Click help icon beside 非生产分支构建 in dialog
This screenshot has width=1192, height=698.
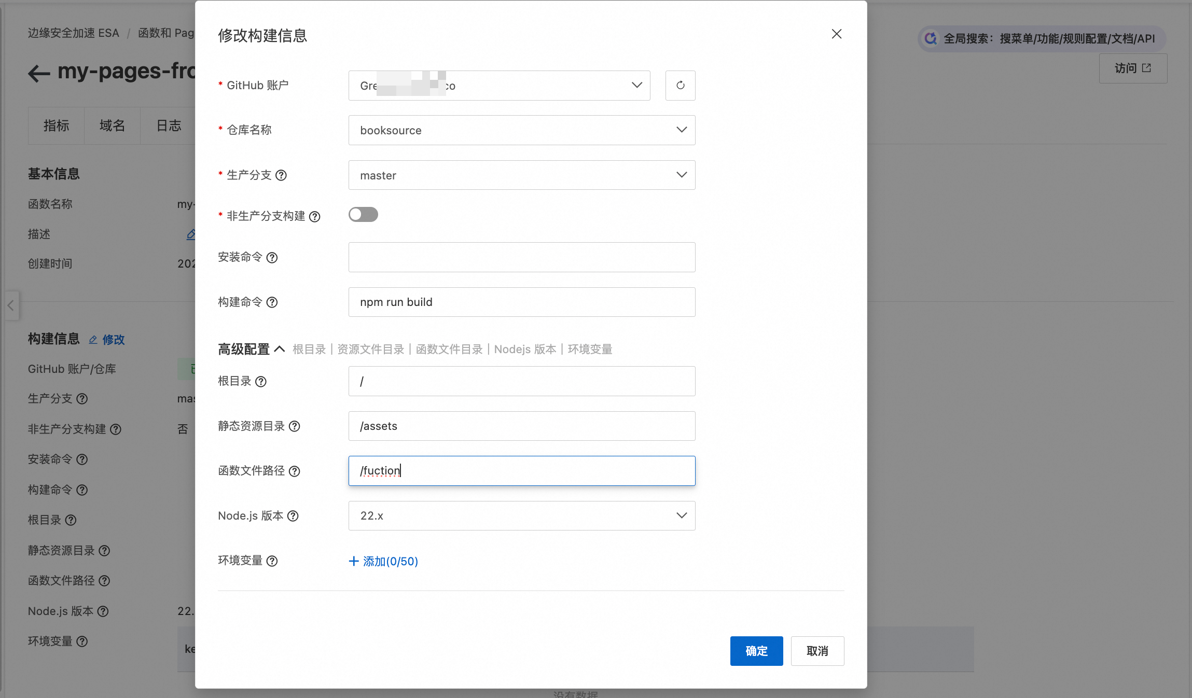[x=314, y=217]
